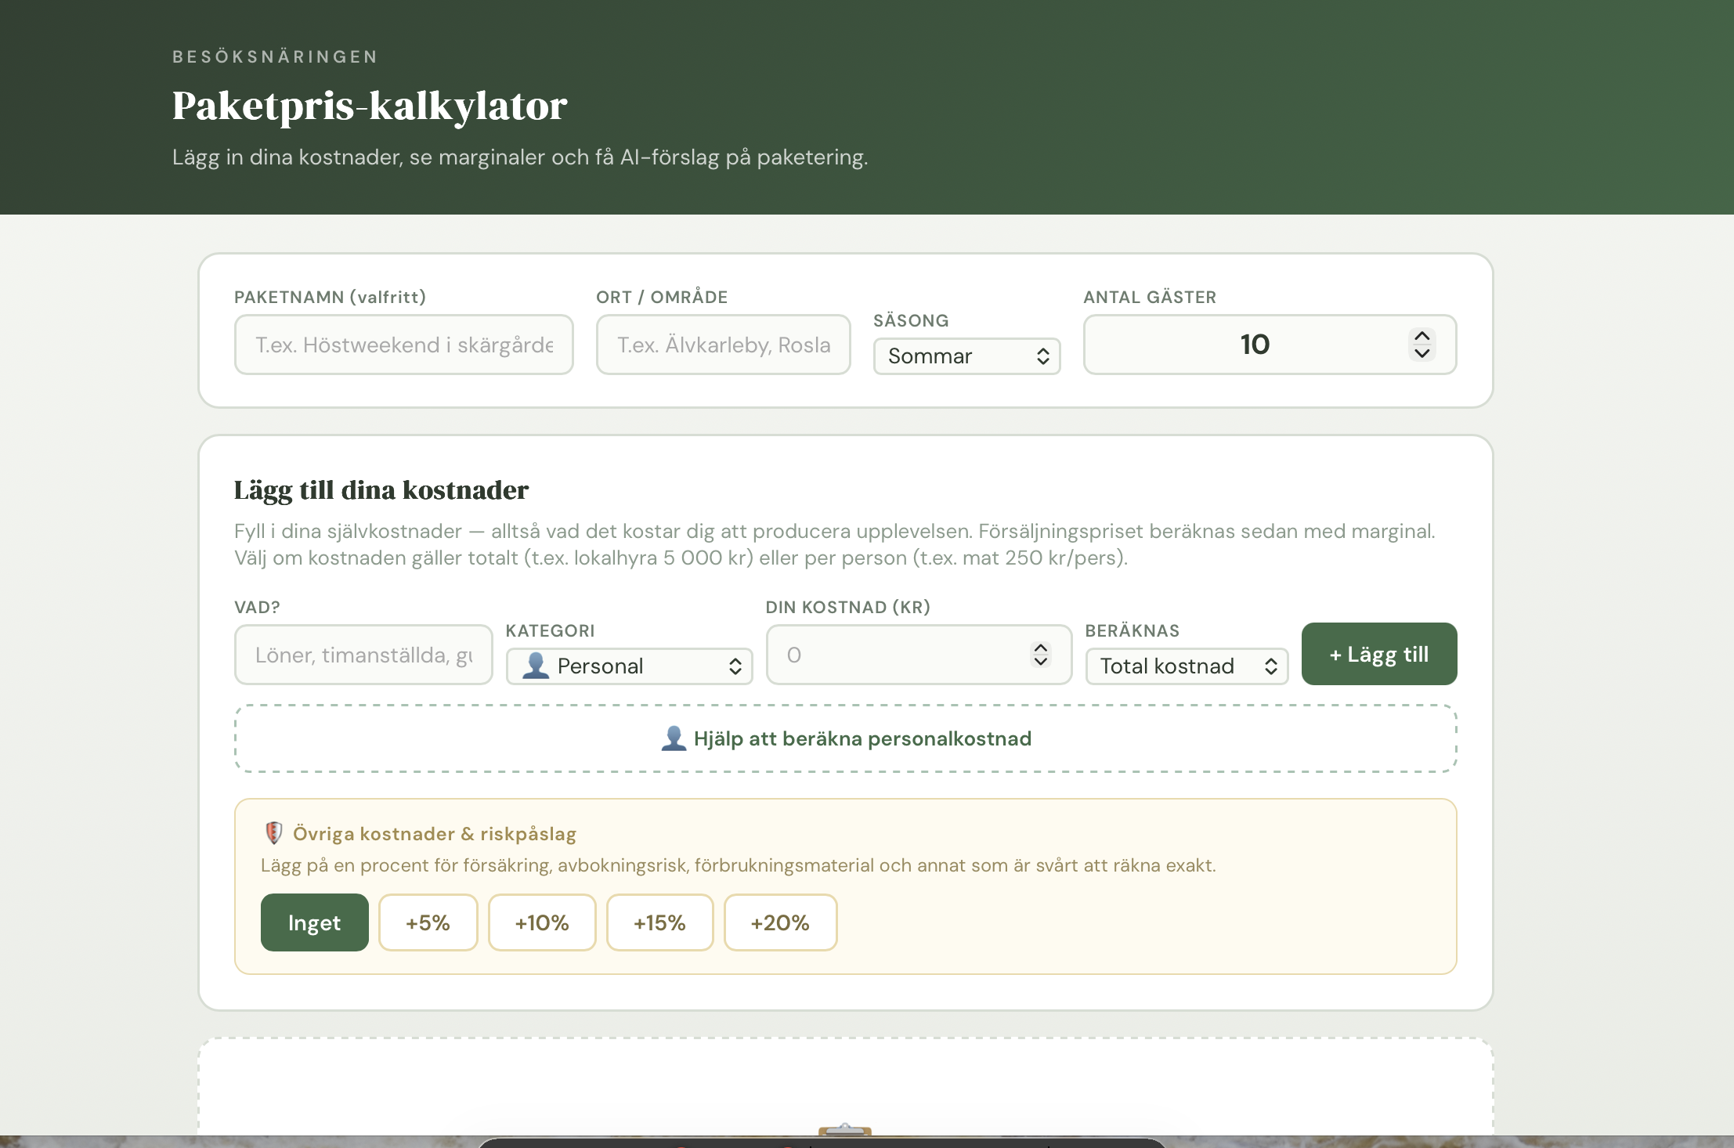Click the Vad? cost description field
Image resolution: width=1734 pixels, height=1148 pixels.
coord(363,654)
